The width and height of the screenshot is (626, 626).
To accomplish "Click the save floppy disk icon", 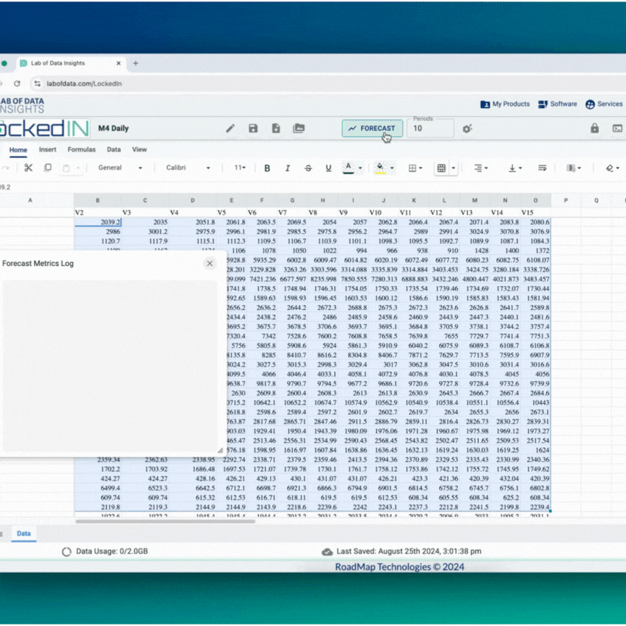I will point(253,128).
